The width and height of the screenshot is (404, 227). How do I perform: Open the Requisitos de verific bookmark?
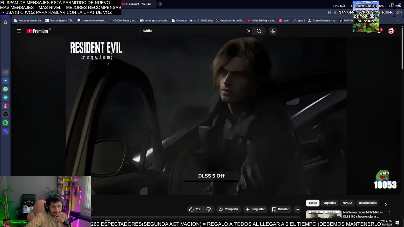pos(230,20)
